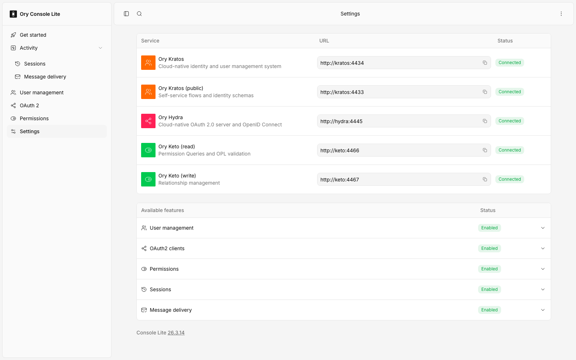The height and width of the screenshot is (360, 576).
Task: Copy the http://kratos:4434 URL
Action: (x=485, y=63)
